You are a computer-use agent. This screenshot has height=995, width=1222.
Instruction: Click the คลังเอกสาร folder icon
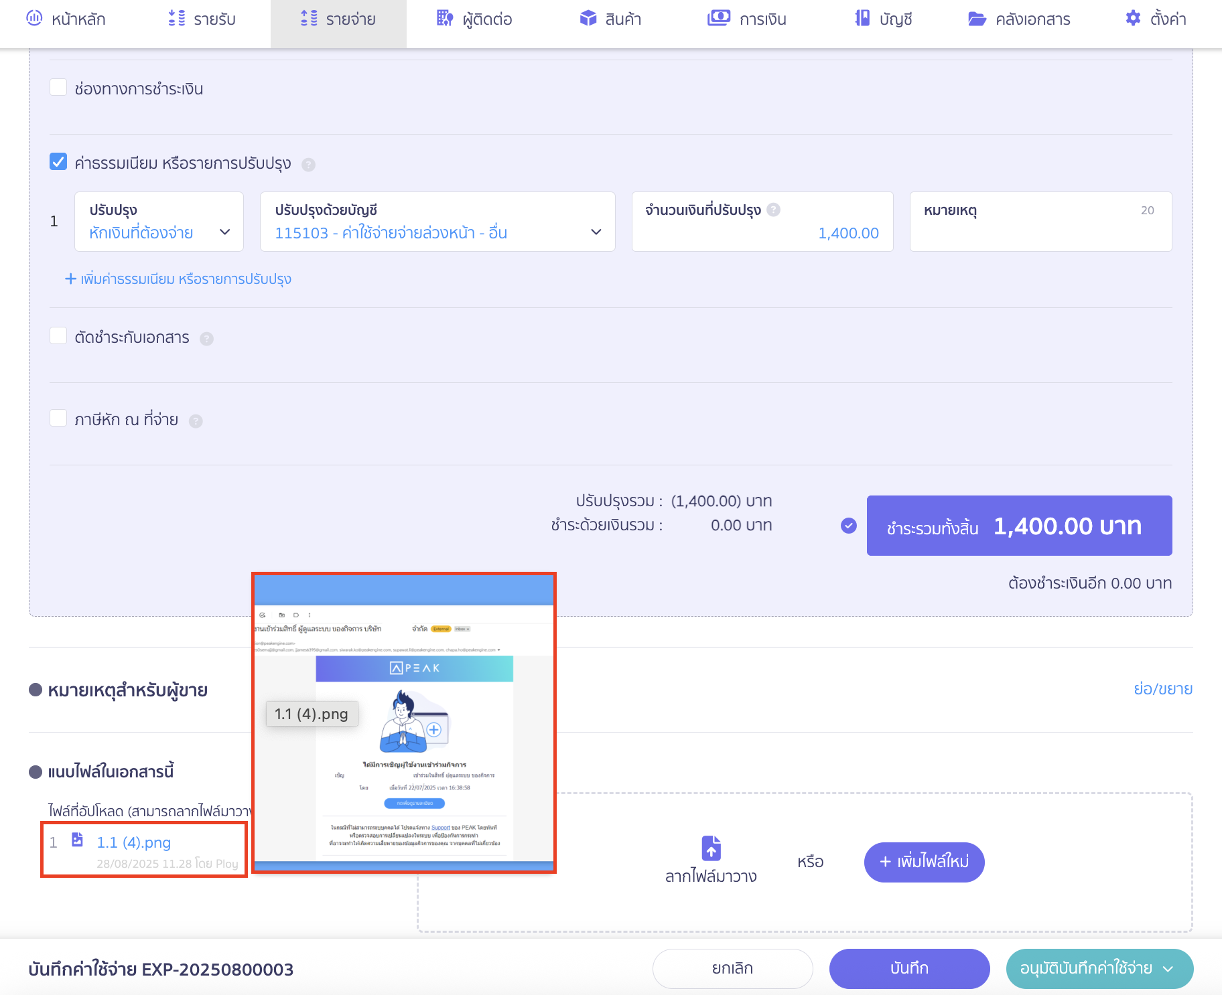977,19
